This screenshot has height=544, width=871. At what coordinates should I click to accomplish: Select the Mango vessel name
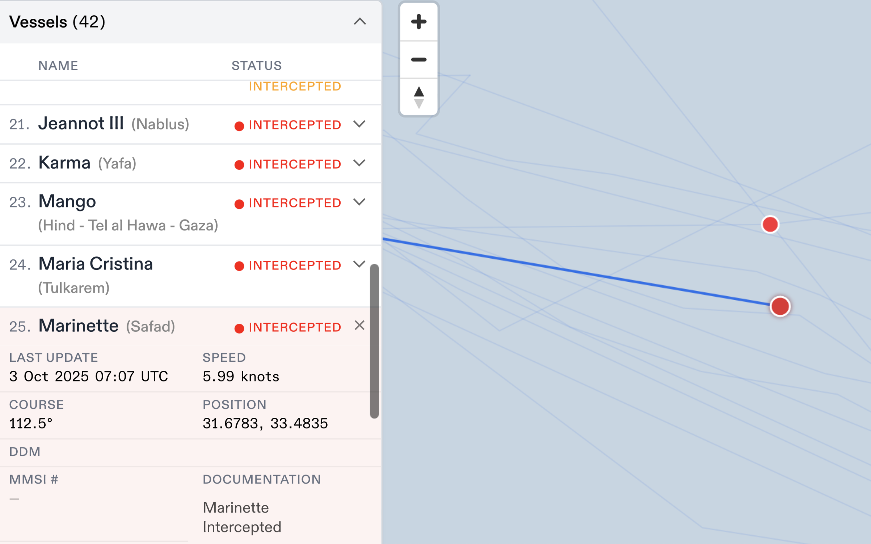(x=67, y=201)
